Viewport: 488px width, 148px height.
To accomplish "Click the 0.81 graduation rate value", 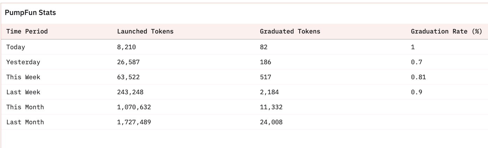I will click(x=418, y=77).
